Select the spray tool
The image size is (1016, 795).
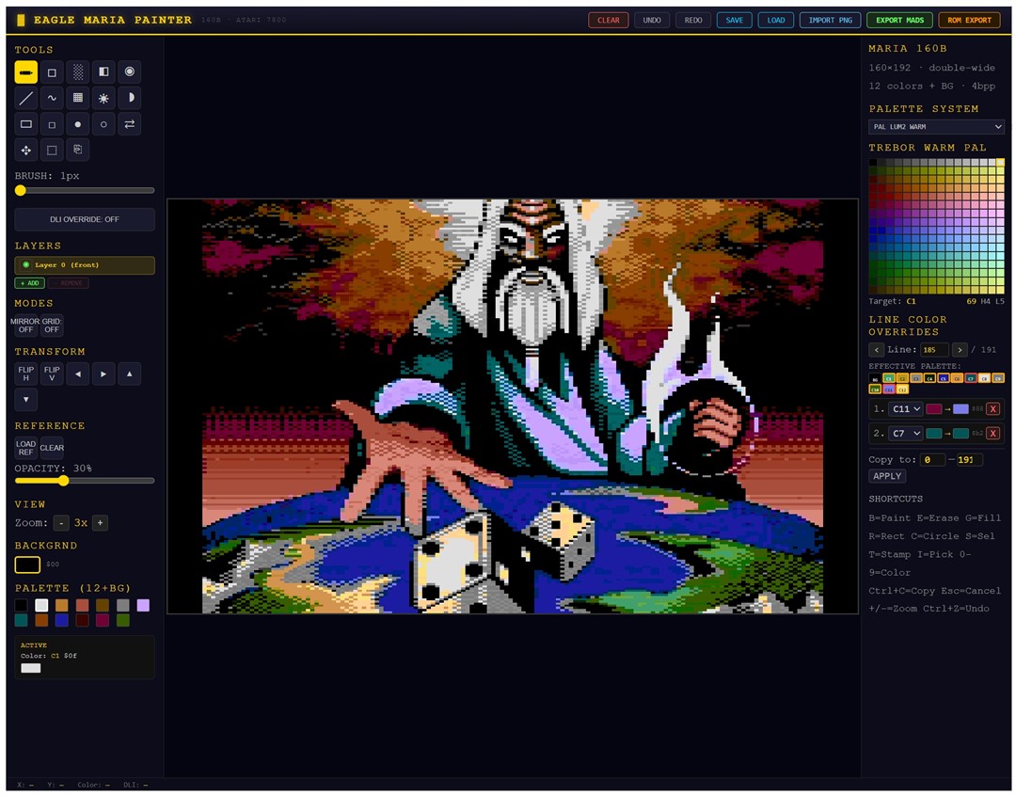(103, 97)
